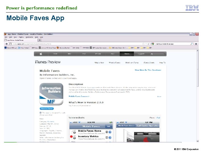The width and height of the screenshot is (205, 154).
Task: Click the scrollbar down arrow
Action: (x=198, y=141)
